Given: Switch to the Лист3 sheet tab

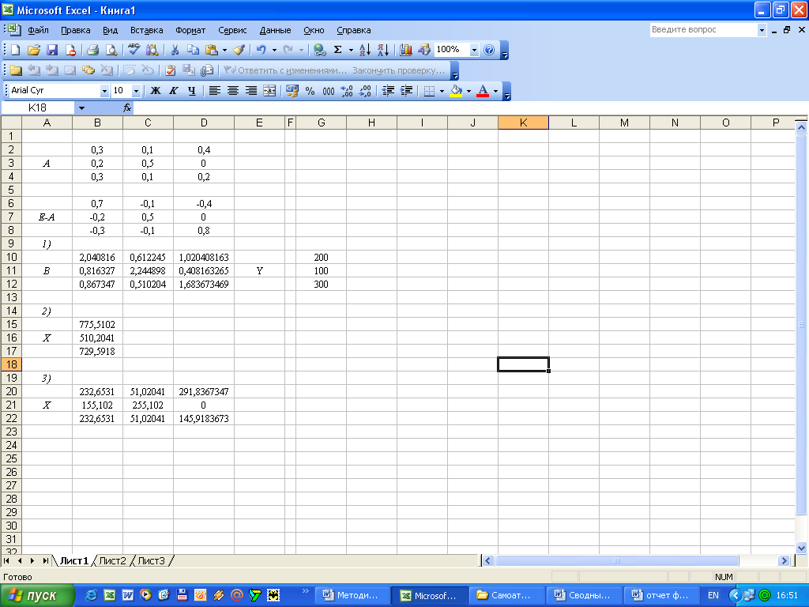Looking at the screenshot, I should [151, 560].
